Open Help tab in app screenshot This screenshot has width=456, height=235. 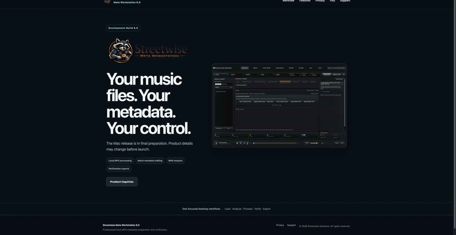tap(311, 68)
